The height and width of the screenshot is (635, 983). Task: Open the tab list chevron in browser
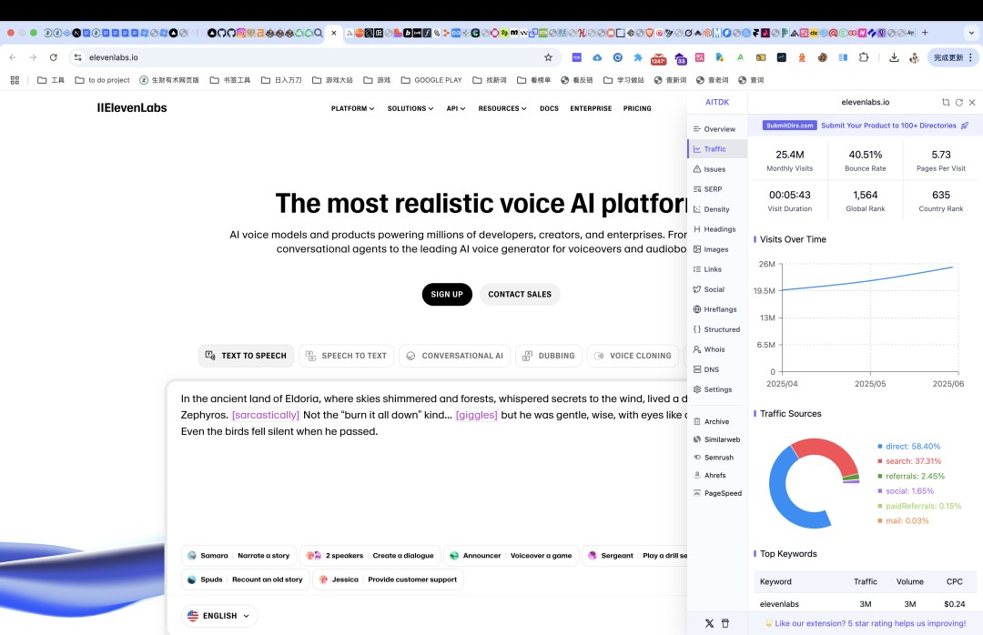click(x=971, y=34)
